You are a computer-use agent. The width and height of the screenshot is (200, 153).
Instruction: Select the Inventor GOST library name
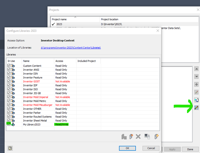click(31, 81)
